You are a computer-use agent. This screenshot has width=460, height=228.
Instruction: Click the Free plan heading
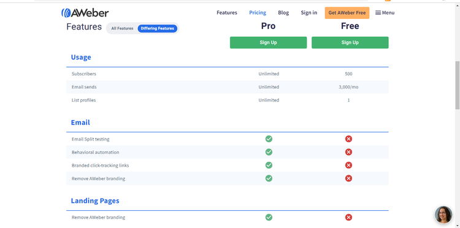[x=350, y=26]
